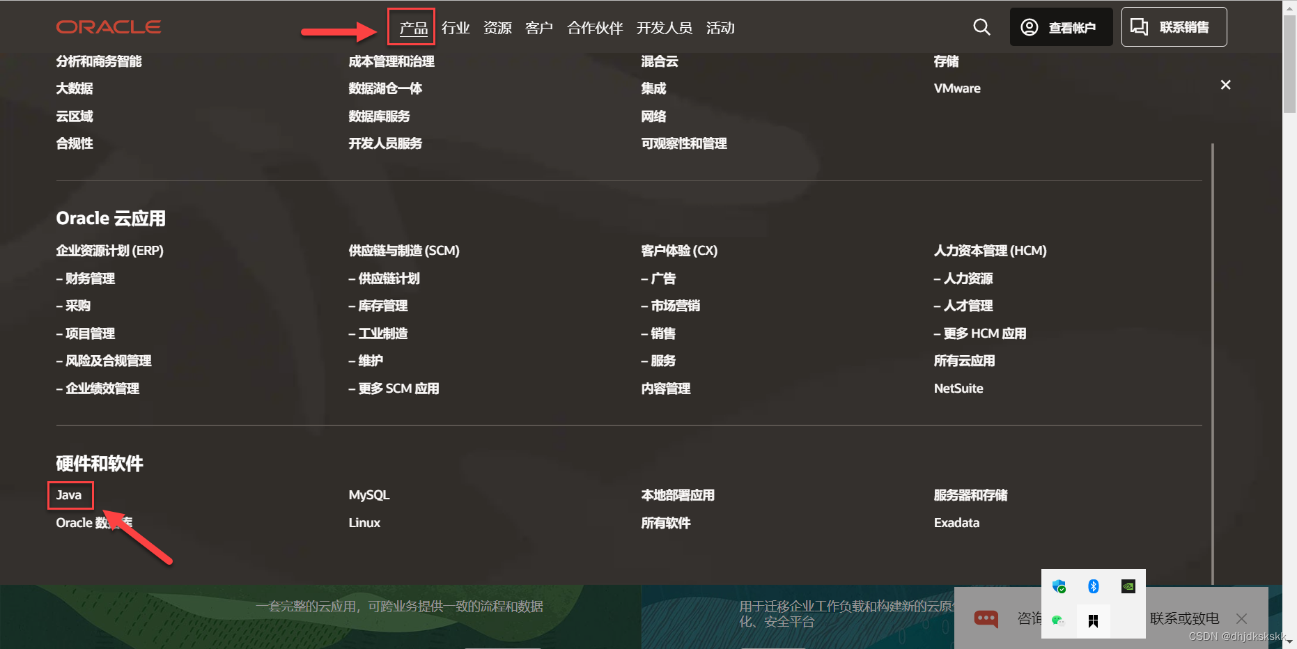This screenshot has height=649, width=1297.
Task: Open 库存管理 link
Action: pos(378,306)
